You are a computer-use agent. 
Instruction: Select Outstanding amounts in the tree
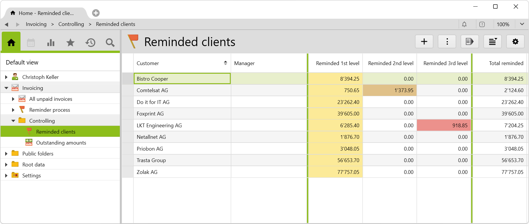point(61,143)
